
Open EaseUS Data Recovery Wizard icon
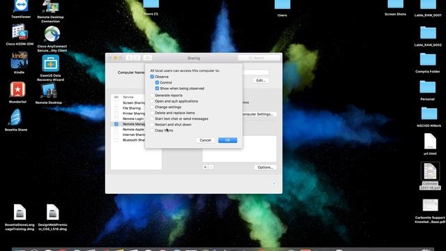pos(50,63)
